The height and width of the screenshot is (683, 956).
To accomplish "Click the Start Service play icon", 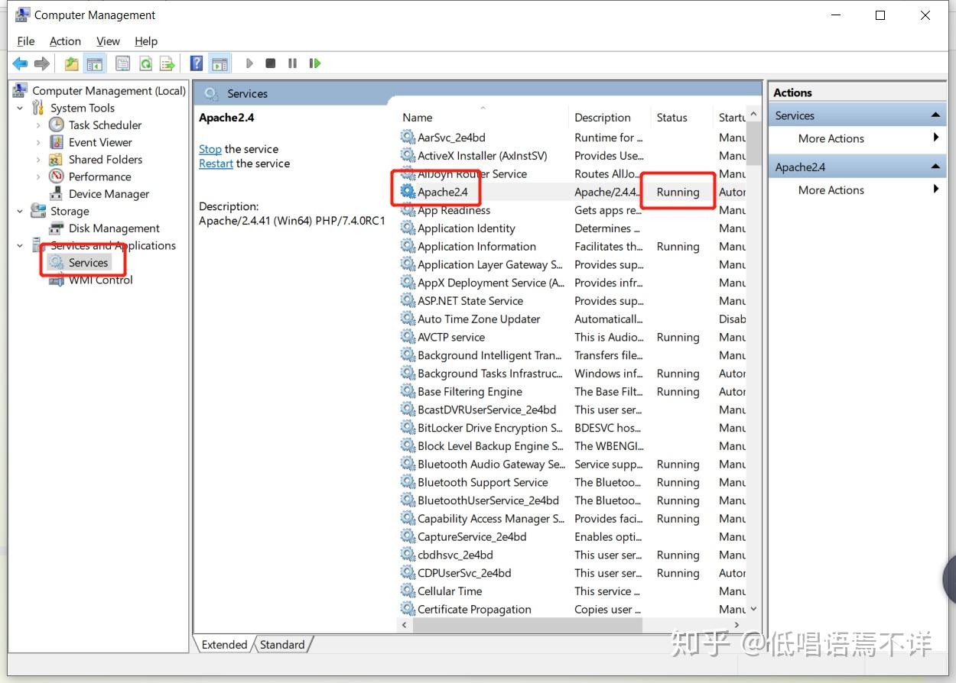I will point(250,63).
